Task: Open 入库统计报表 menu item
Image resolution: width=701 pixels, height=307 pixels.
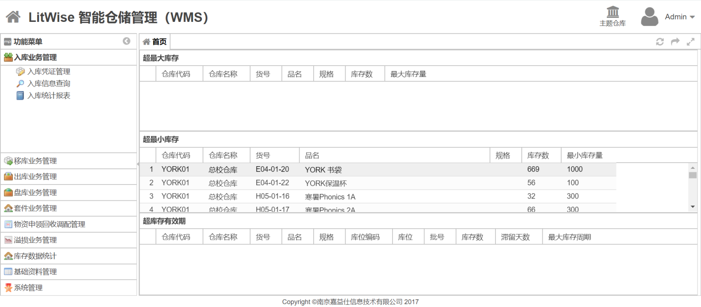Action: (49, 95)
